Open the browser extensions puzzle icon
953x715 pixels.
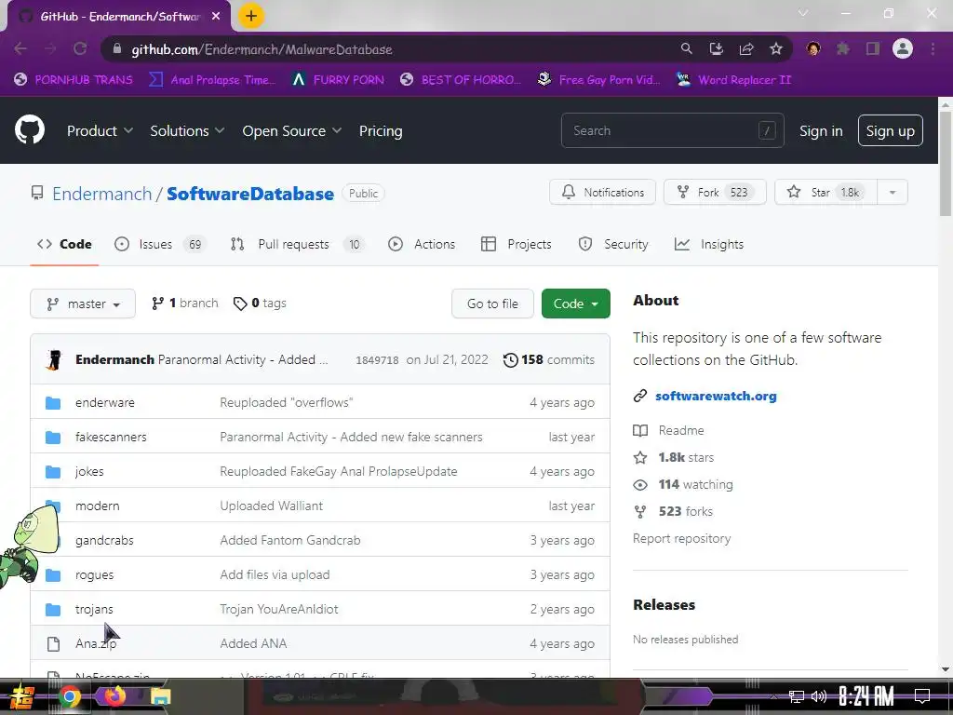[843, 48]
